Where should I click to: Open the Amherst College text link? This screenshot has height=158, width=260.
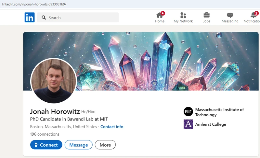(210, 124)
